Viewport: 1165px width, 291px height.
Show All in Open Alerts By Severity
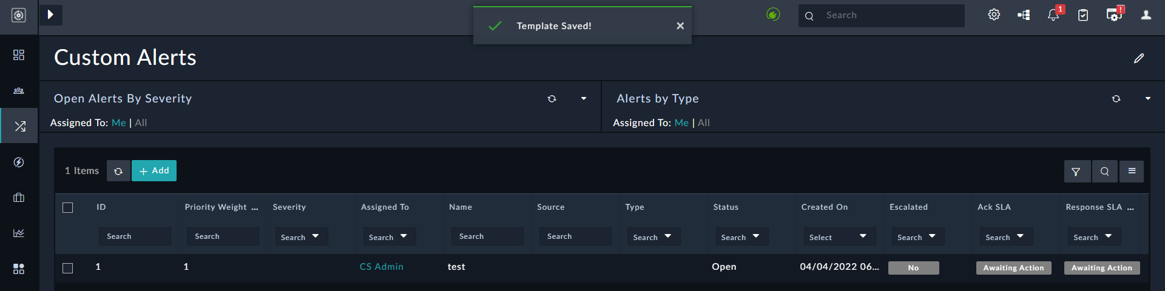[141, 122]
